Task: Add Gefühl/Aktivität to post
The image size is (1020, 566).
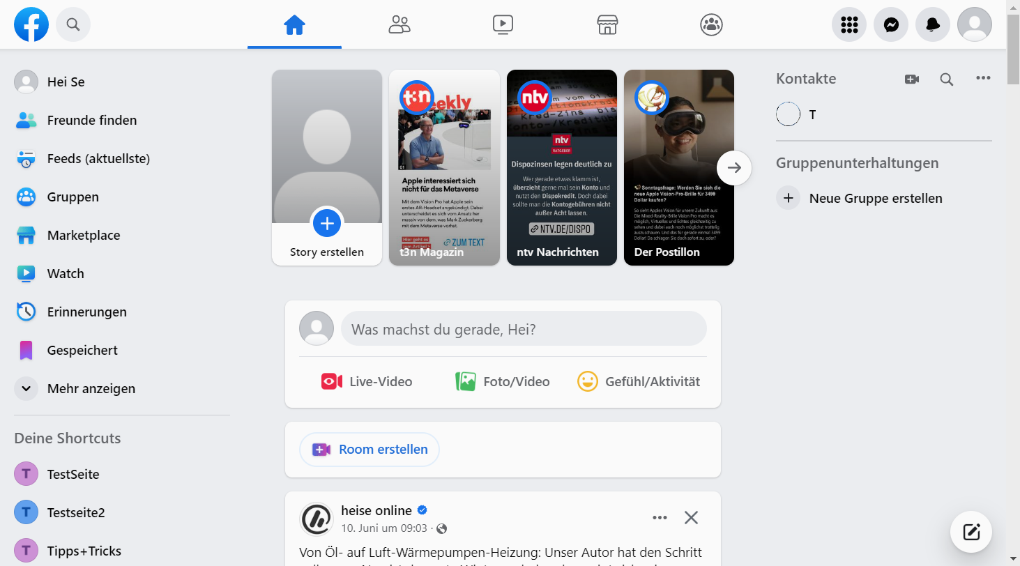Action: pos(639,381)
